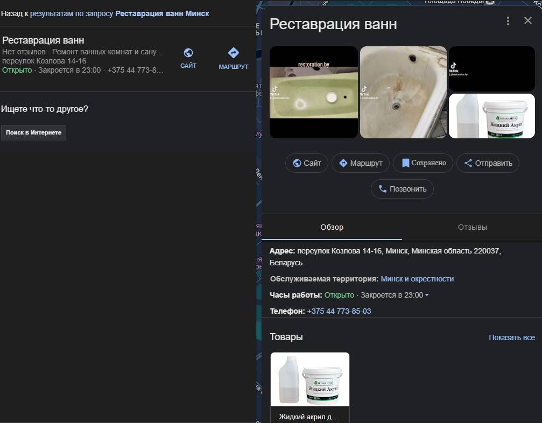Viewport: 542px width, 423px height.
Task: Click phone number +375 44 773-85-03 link
Action: point(339,311)
